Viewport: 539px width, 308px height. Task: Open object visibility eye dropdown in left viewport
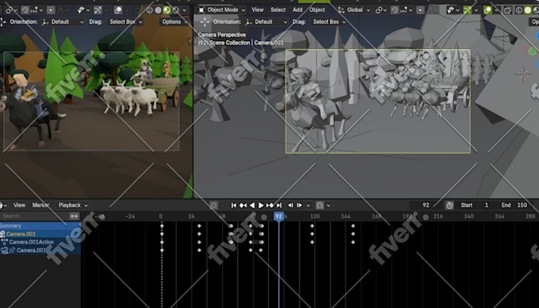[x=83, y=10]
